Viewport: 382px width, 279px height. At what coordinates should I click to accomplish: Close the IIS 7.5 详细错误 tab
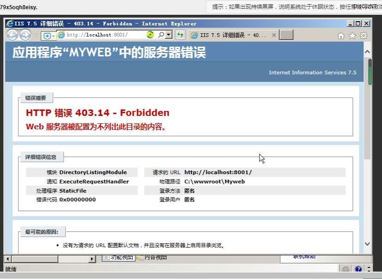[x=274, y=35]
